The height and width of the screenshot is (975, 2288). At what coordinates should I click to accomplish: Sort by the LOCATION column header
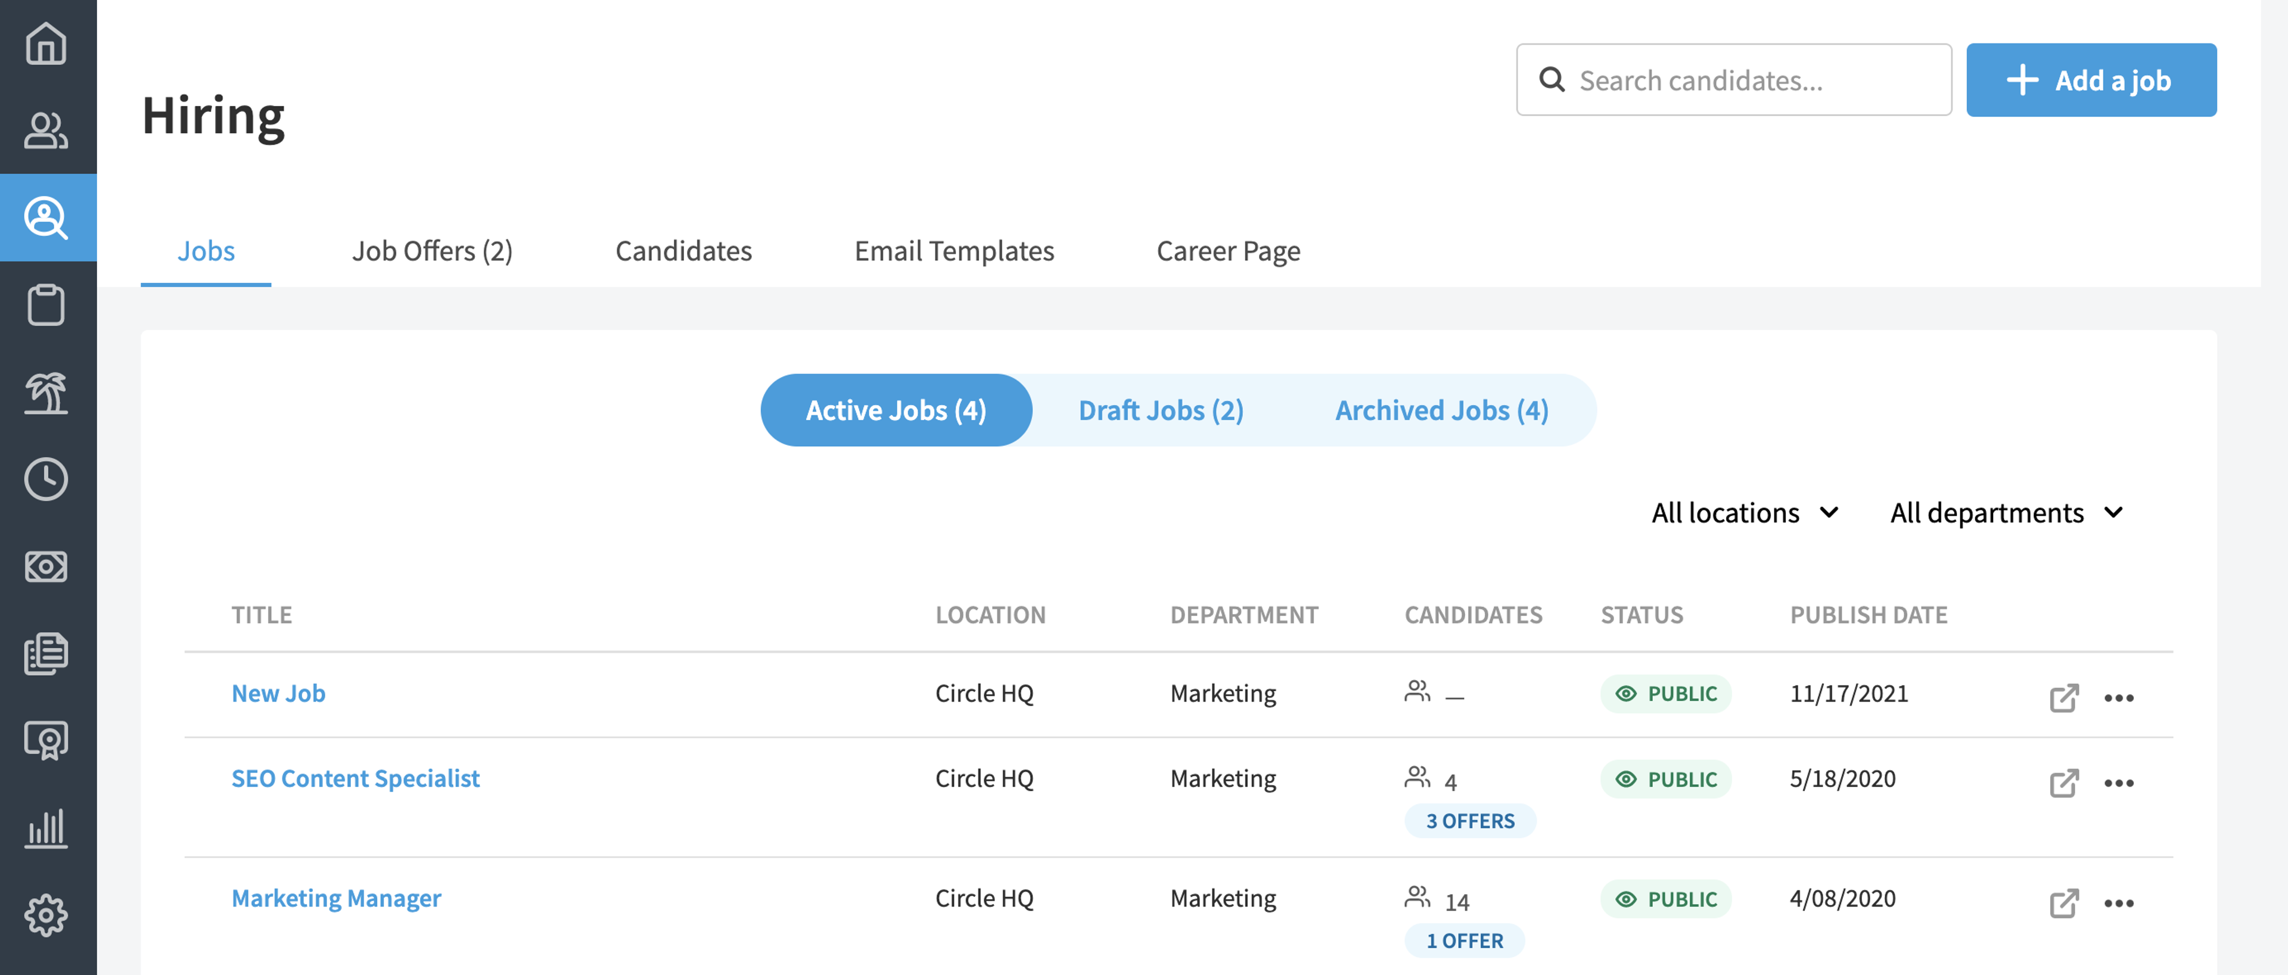point(990,615)
